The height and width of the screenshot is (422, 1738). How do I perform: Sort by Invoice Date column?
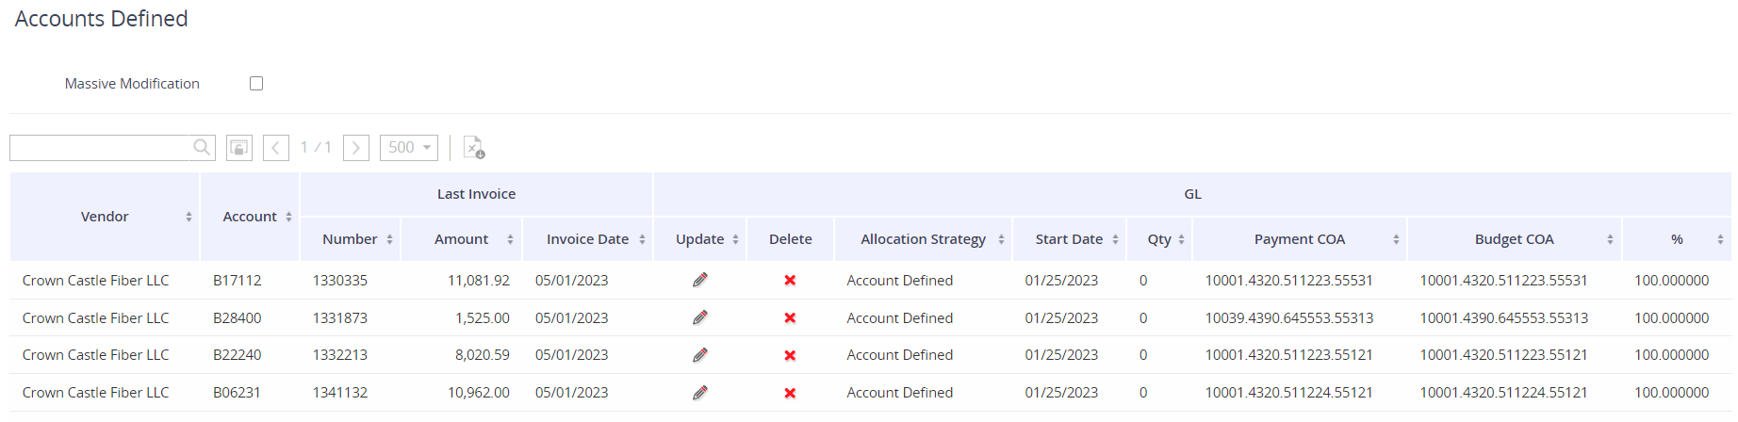pos(642,239)
